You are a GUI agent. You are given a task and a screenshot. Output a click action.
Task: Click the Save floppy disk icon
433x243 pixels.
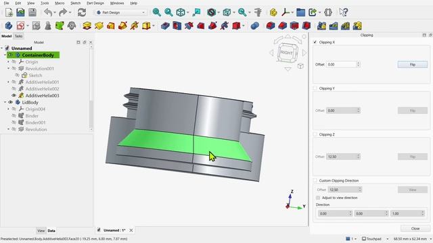[32, 12]
